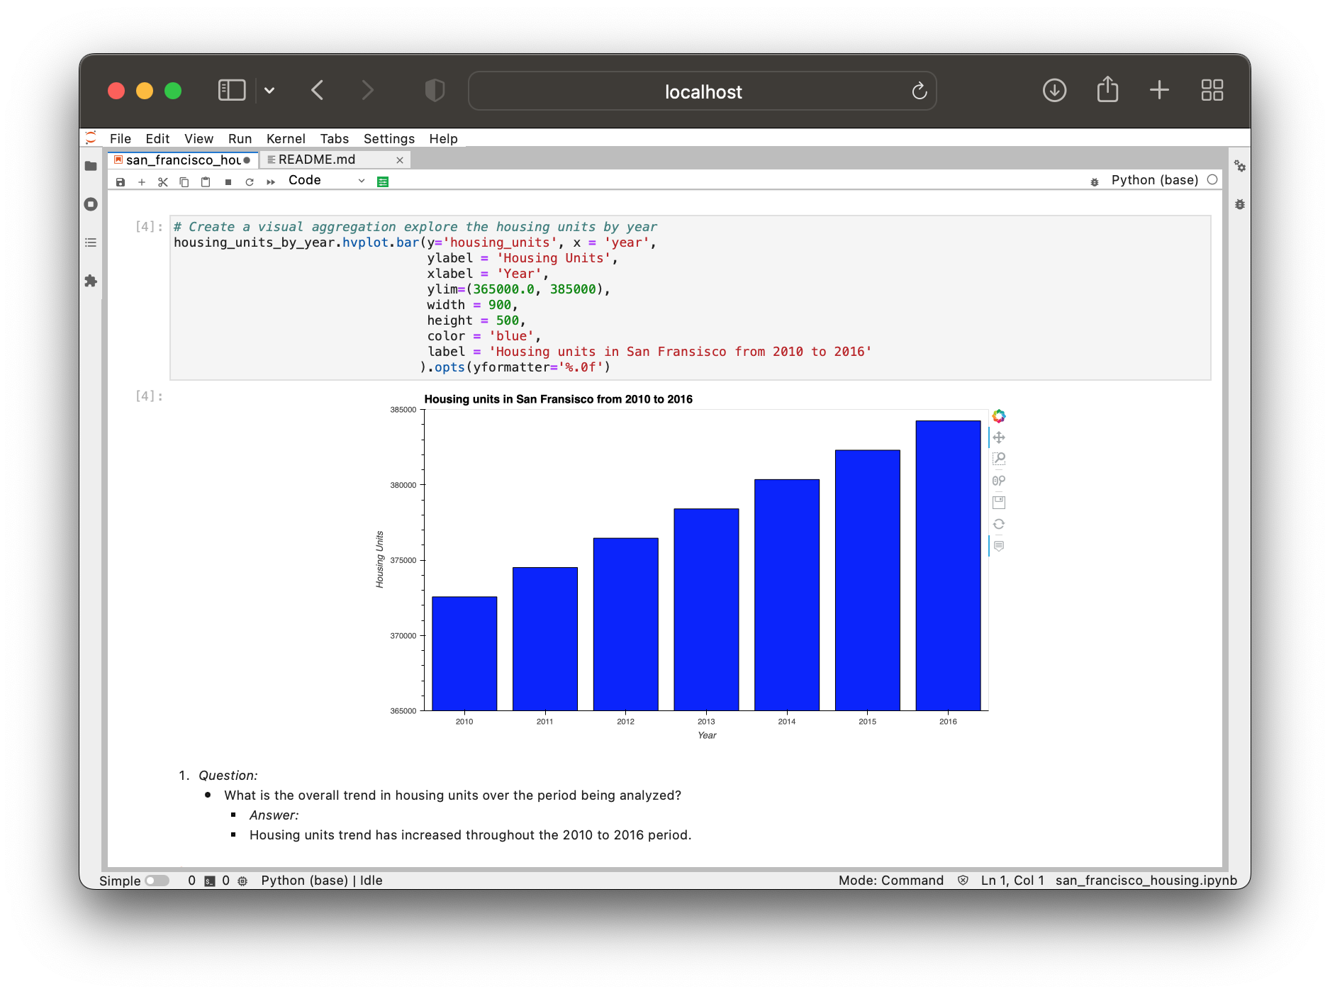Image resolution: width=1330 pixels, height=994 pixels.
Task: Click the kernel status circle indicator
Action: [1212, 180]
